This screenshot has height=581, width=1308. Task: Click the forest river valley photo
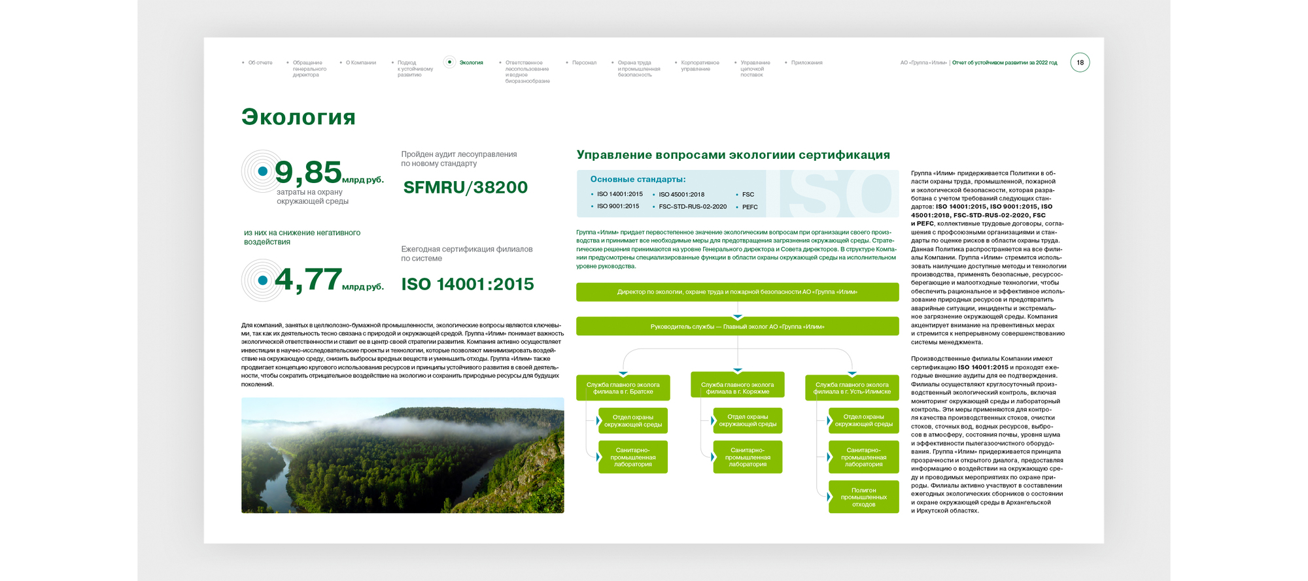(402, 455)
